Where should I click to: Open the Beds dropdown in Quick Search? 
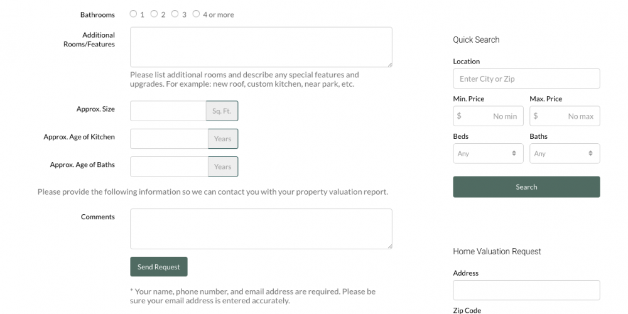(488, 153)
